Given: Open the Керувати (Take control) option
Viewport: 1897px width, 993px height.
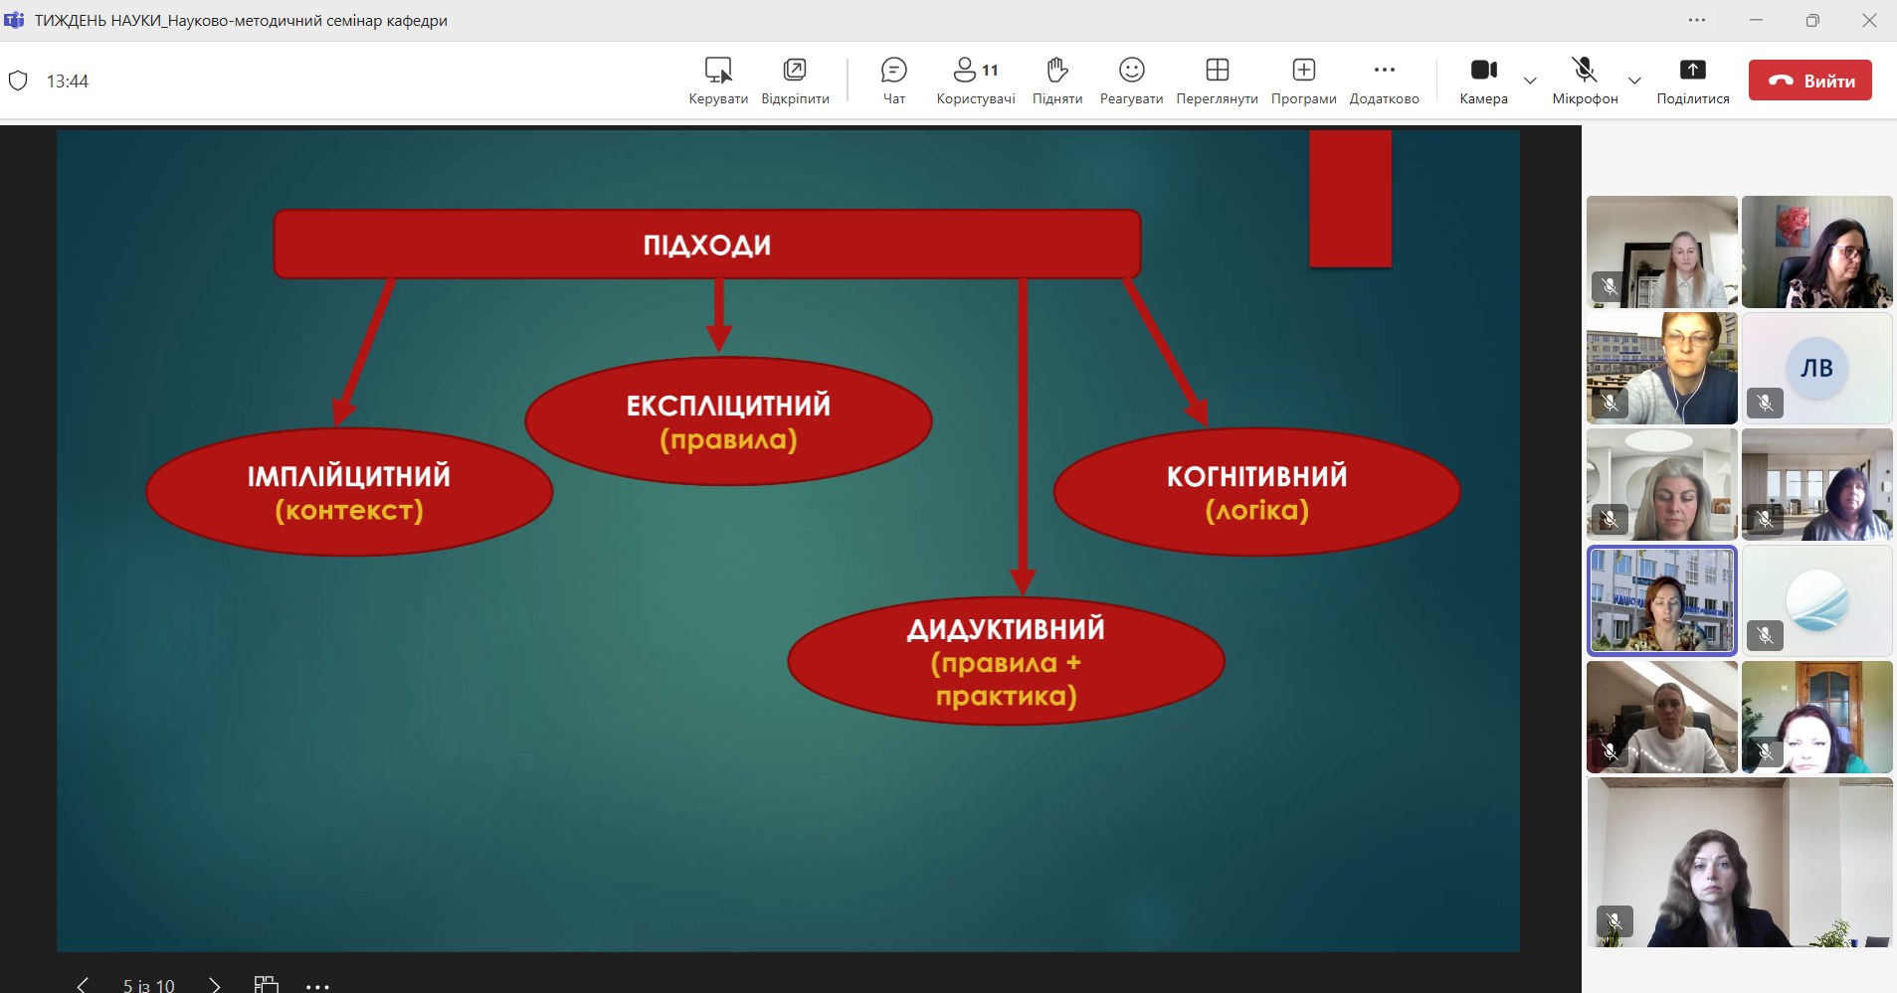Looking at the screenshot, I should (x=718, y=80).
